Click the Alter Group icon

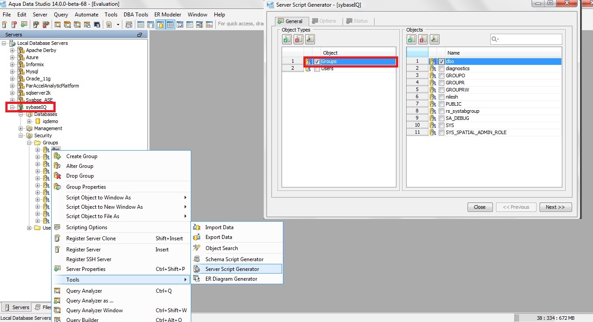57,166
